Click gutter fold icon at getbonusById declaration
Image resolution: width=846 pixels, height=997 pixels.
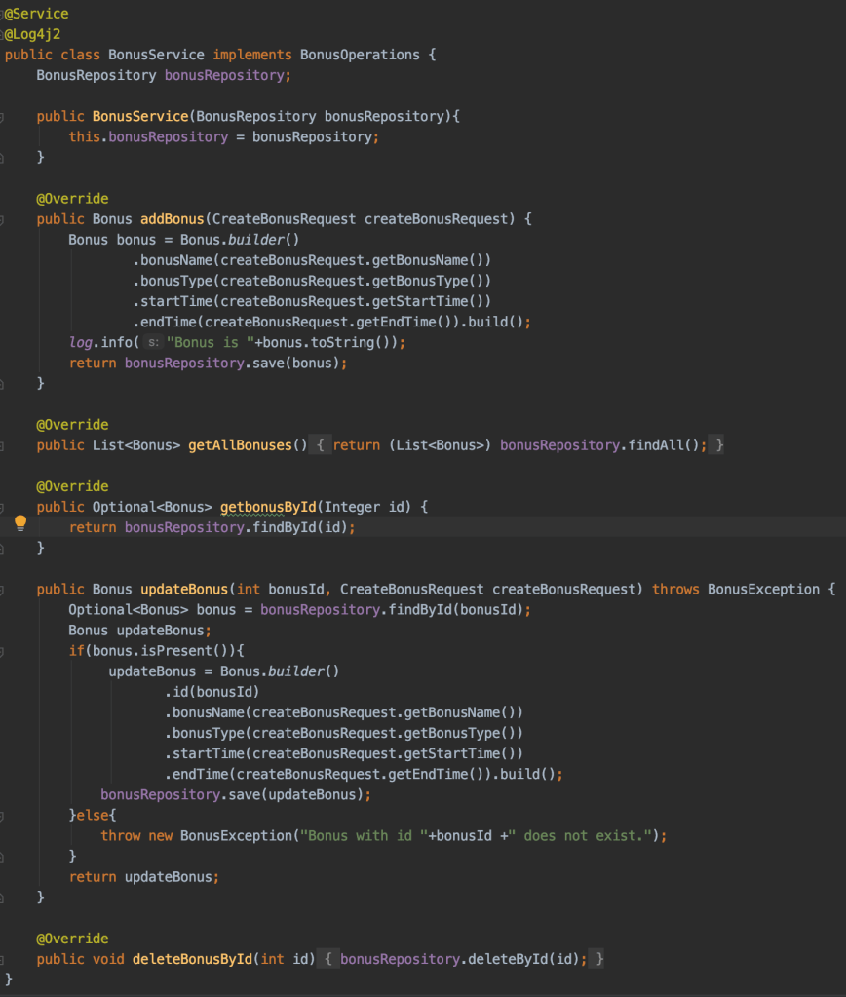3,508
